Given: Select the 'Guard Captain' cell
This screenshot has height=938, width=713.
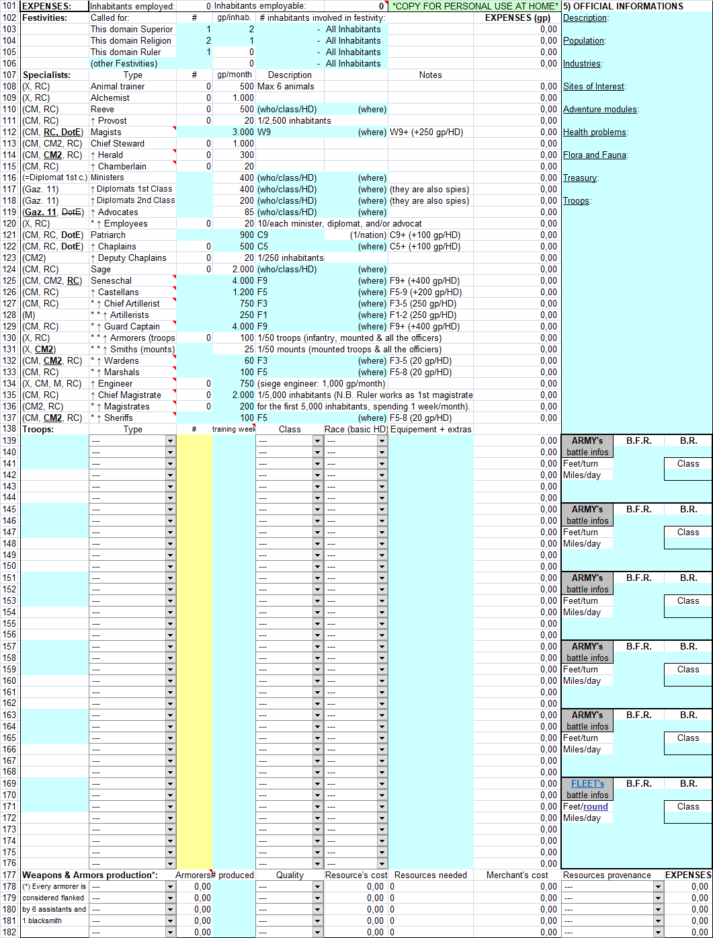Looking at the screenshot, I should tap(133, 327).
